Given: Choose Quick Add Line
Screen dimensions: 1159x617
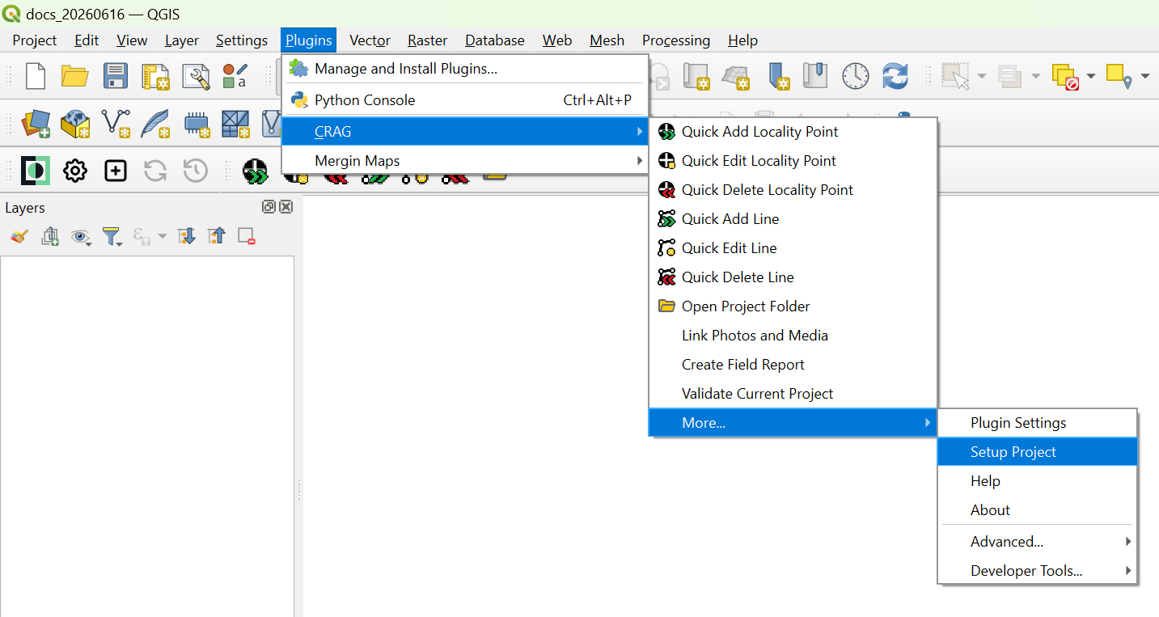Looking at the screenshot, I should [793, 219].
